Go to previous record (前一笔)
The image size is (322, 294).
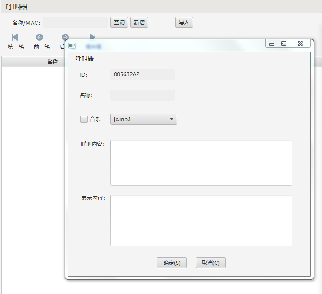click(x=41, y=41)
